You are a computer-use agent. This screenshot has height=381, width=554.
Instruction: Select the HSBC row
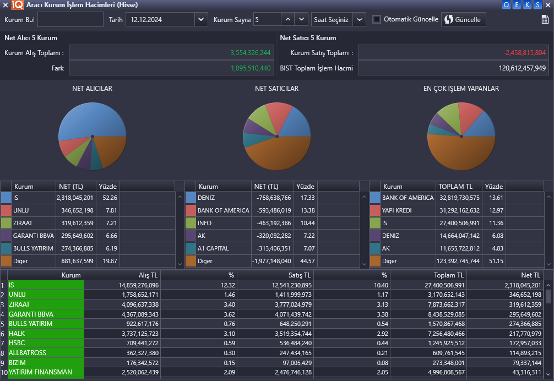point(271,343)
